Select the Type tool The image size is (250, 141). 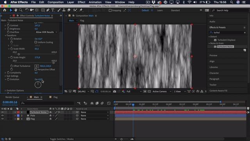pyautogui.click(x=53, y=10)
